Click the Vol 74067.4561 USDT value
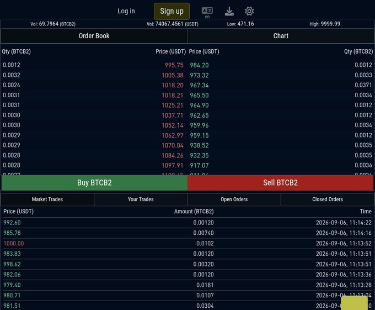This screenshot has height=310, width=375. click(x=173, y=24)
